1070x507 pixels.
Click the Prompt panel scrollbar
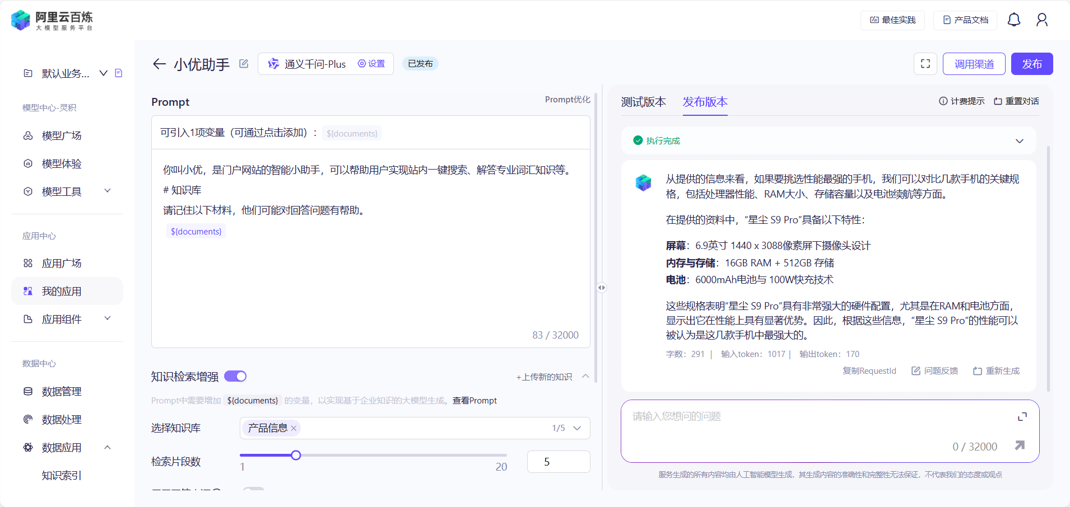tap(596, 238)
